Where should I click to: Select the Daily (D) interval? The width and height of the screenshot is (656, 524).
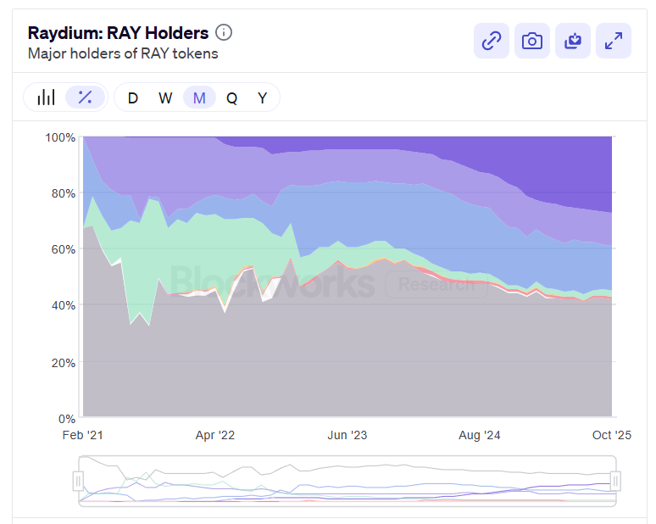(133, 98)
